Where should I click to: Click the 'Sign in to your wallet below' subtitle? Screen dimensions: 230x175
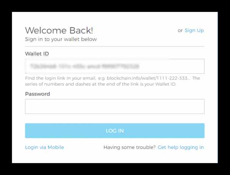coord(61,39)
